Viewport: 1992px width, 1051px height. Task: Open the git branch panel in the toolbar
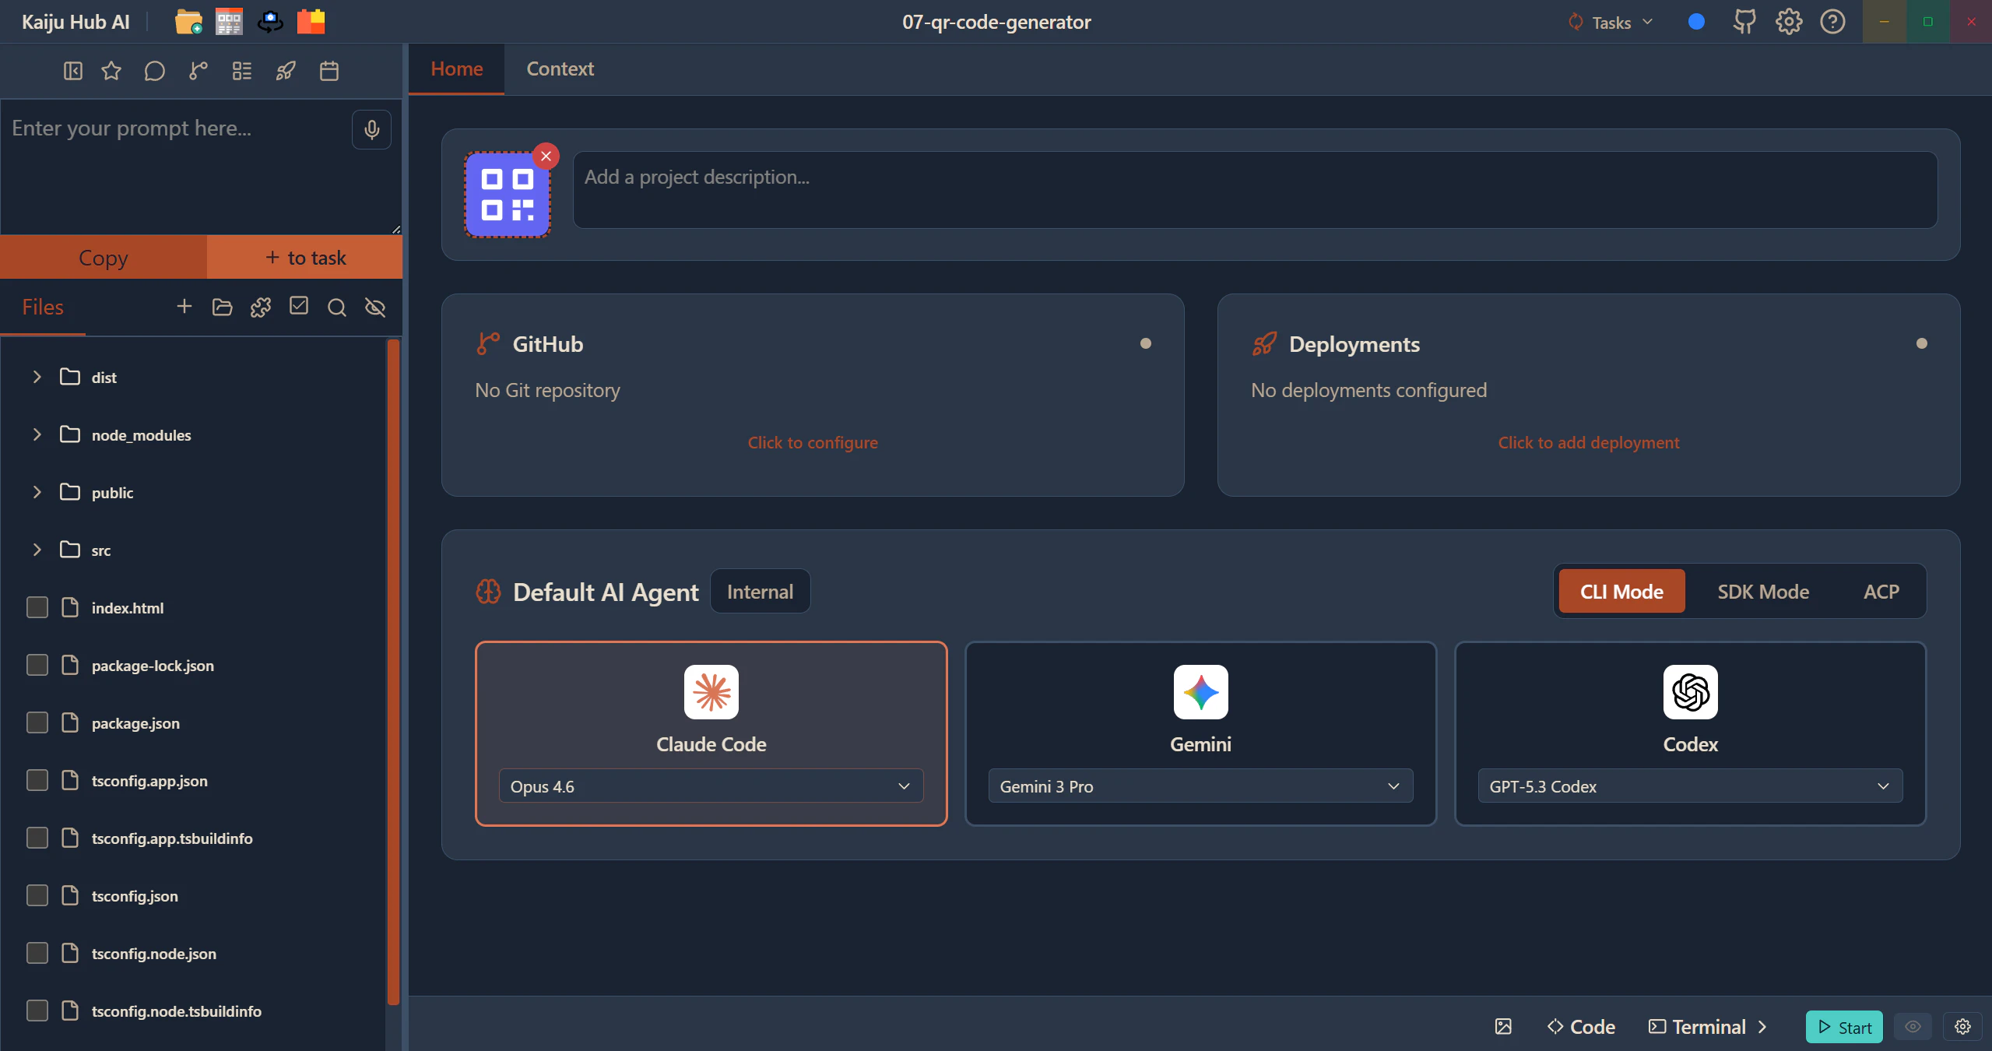198,71
